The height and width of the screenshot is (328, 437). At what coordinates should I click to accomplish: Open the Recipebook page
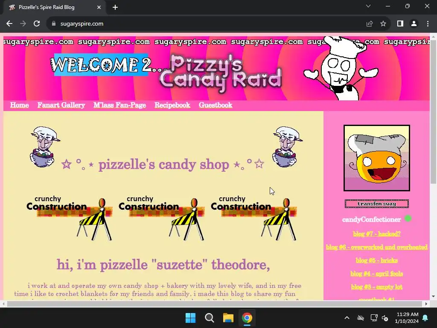[172, 105]
